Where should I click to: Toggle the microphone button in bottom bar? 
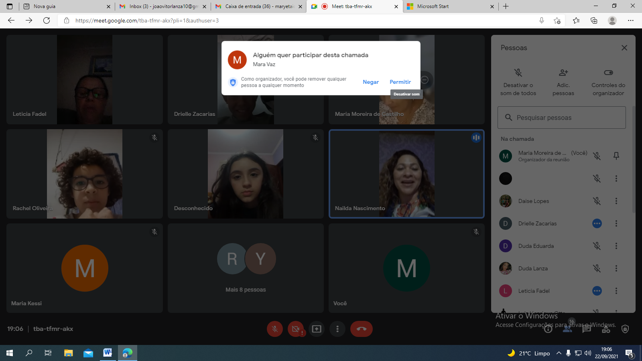tap(275, 329)
